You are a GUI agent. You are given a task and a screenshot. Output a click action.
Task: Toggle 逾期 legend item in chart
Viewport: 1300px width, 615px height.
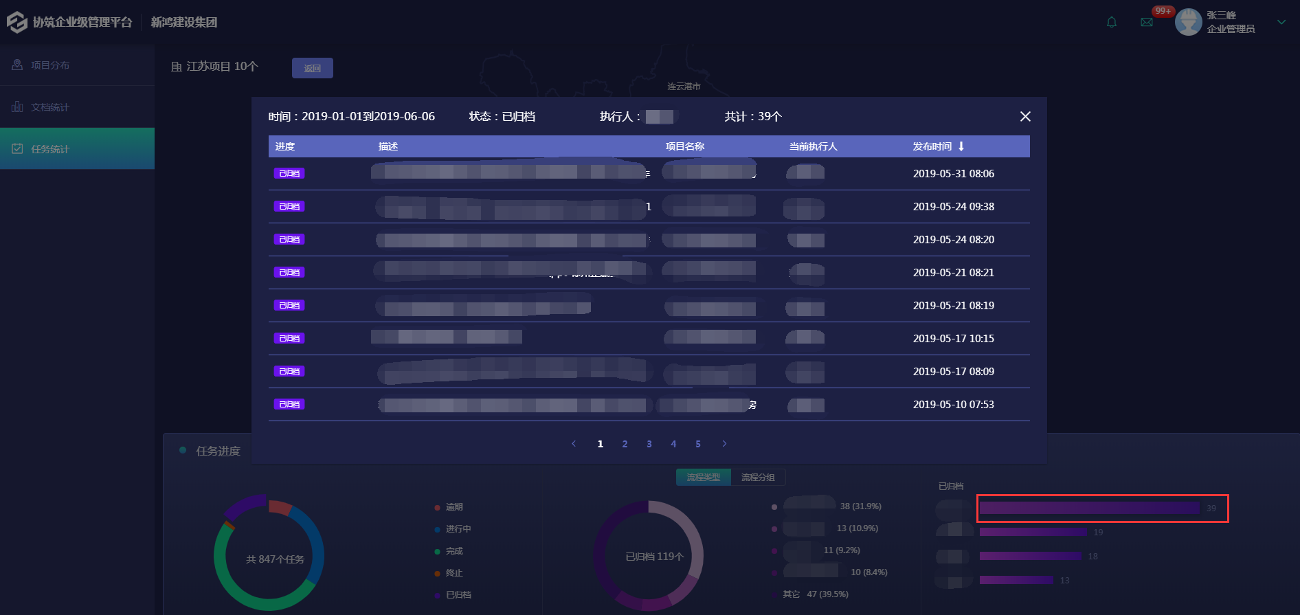(x=453, y=507)
